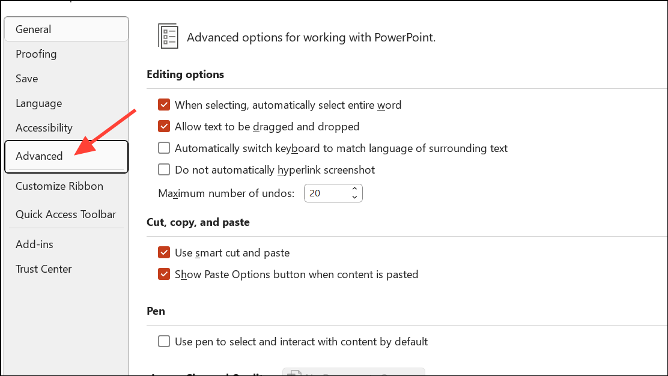
Task: Select the Advanced category
Action: pos(39,156)
